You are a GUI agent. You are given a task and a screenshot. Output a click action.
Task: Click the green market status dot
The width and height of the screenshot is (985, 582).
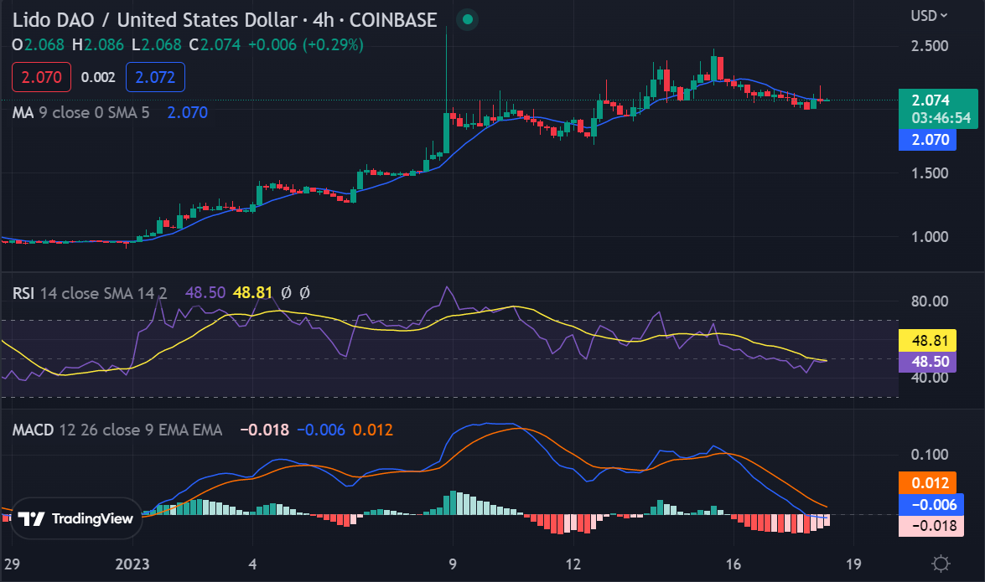pyautogui.click(x=468, y=19)
